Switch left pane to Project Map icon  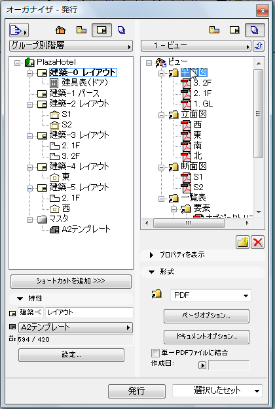[x=61, y=30]
